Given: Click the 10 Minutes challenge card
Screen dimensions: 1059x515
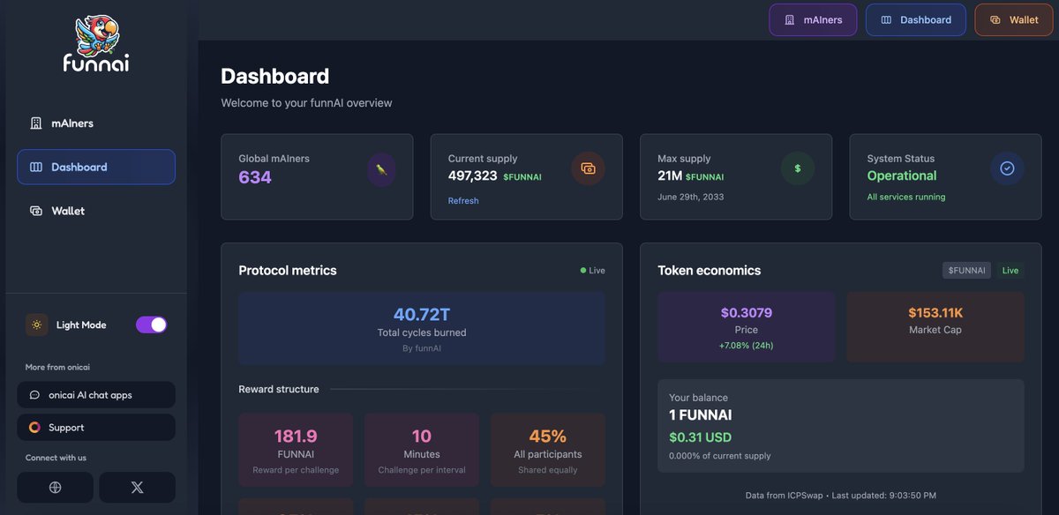Looking at the screenshot, I should point(422,450).
